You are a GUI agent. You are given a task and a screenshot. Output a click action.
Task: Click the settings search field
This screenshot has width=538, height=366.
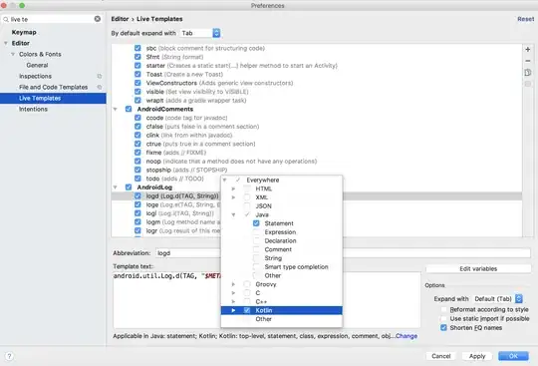point(53,19)
